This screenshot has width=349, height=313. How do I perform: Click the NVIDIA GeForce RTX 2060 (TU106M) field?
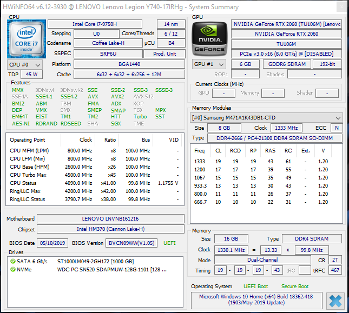(x=286, y=24)
